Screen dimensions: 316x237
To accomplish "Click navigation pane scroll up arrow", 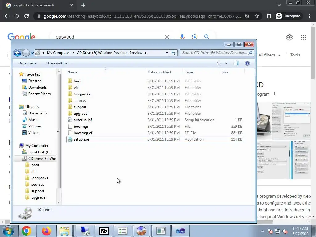I will 59,71.
